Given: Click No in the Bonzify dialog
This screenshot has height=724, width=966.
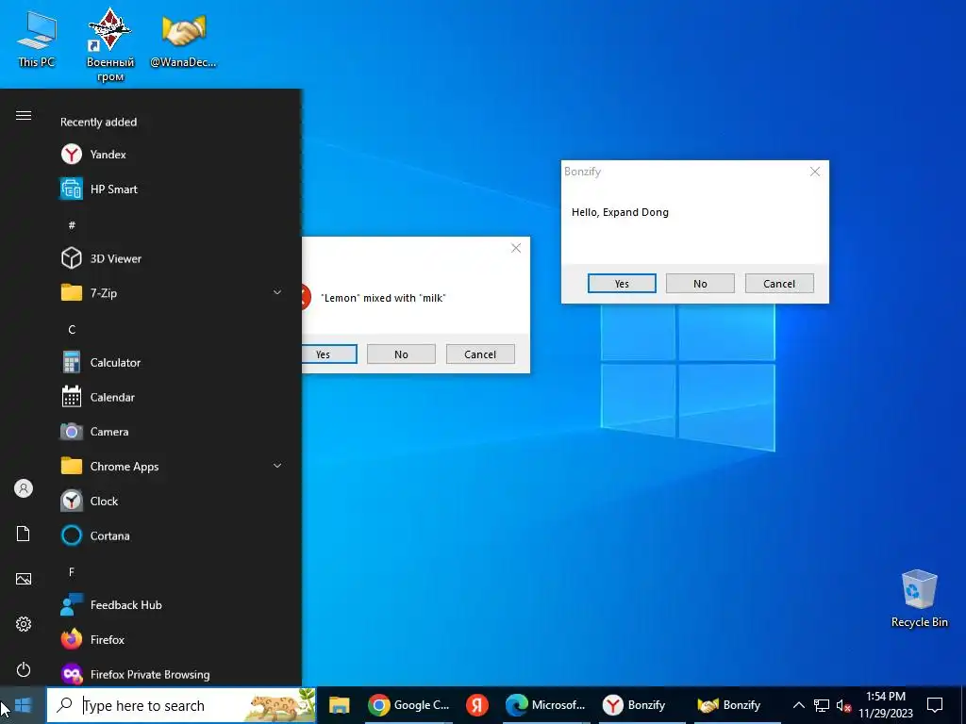Looking at the screenshot, I should point(701,284).
